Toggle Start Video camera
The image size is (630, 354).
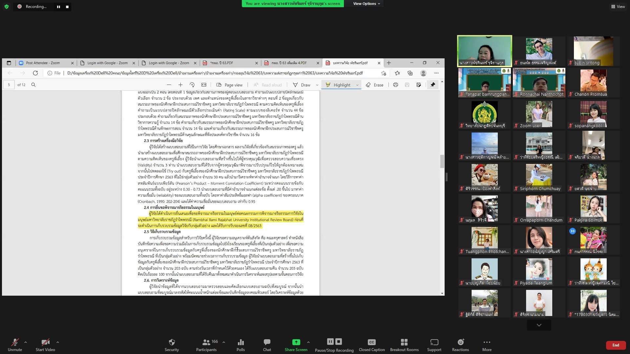(45, 342)
